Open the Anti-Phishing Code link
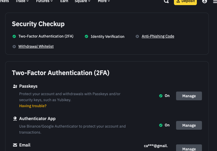Viewport: 217px width, 151px height. pos(158,36)
